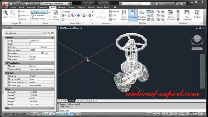The image size is (208, 117).
Task: Toggle Selection Cycling at right of drafting toggles
Action: (79, 114)
